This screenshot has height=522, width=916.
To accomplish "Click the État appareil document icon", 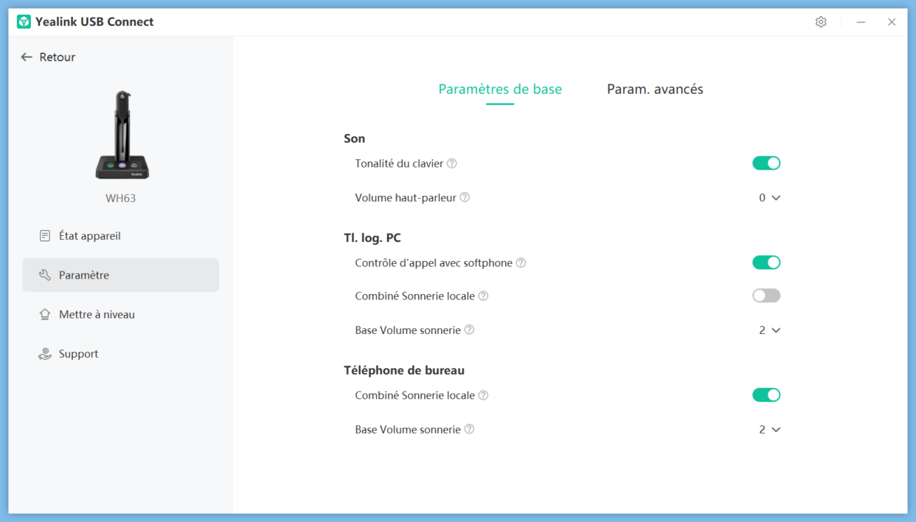I will (x=45, y=236).
